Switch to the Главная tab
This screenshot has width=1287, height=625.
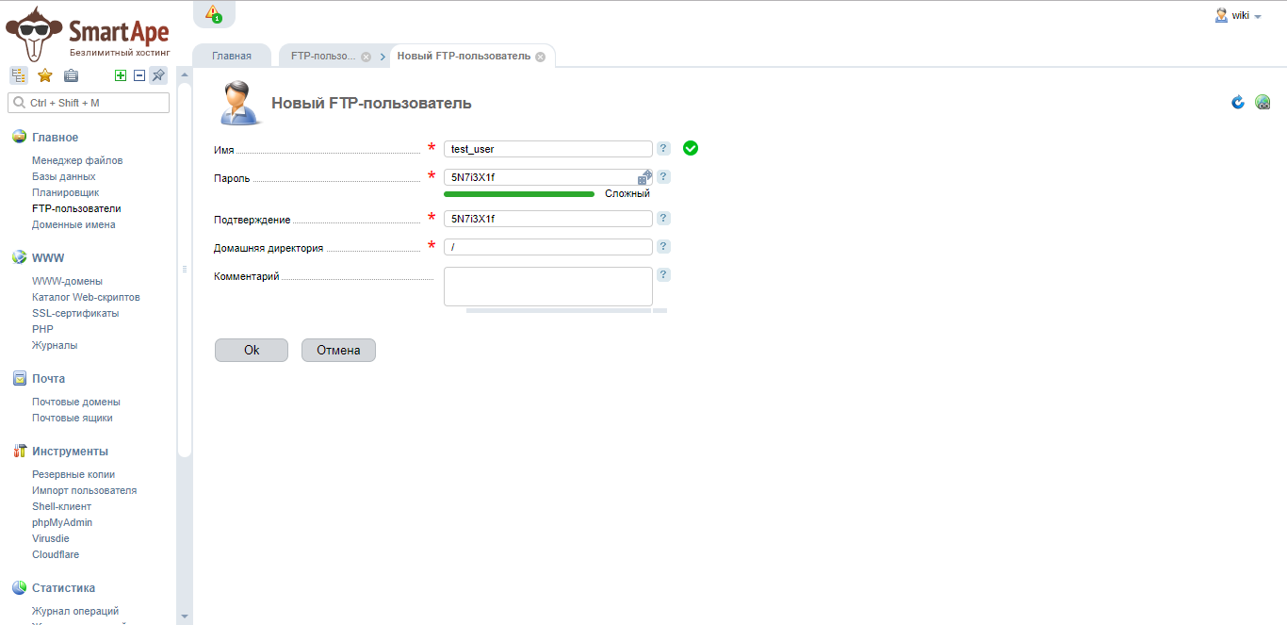coord(232,57)
